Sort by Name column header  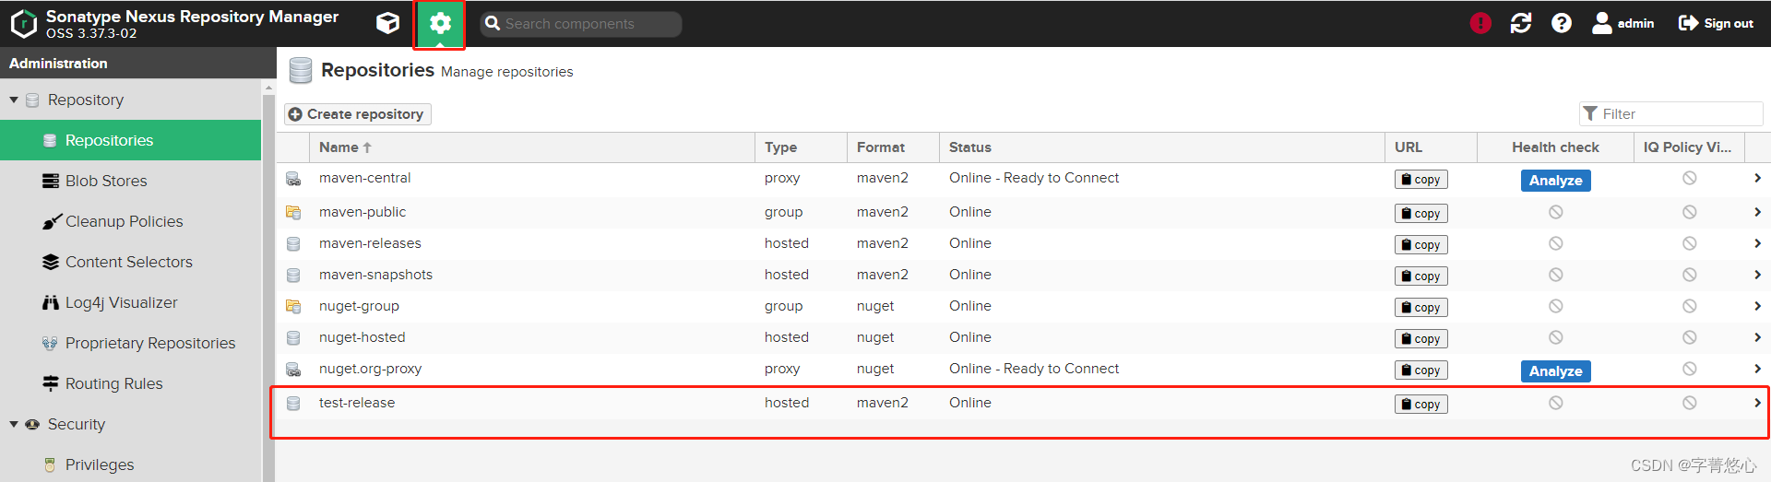[532, 147]
